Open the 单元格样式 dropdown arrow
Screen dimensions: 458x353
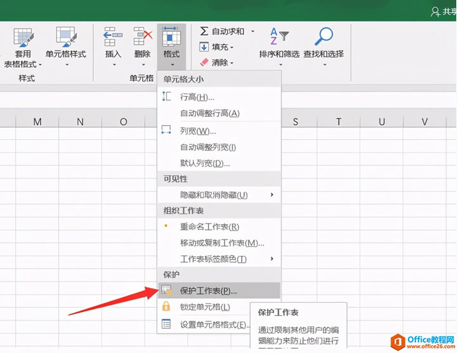[67, 65]
